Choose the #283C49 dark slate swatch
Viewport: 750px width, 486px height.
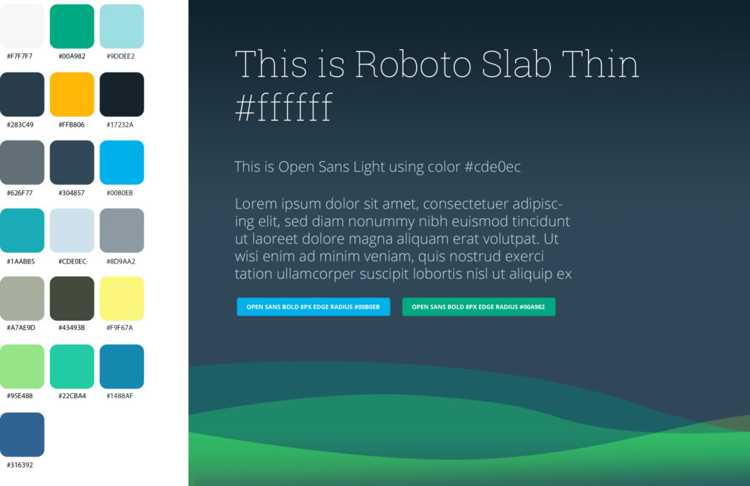pos(22,94)
